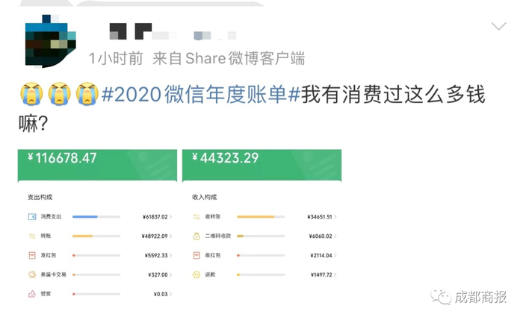Click the 赞赏 thumbs-up icon
Image resolution: width=523 pixels, height=320 pixels.
click(x=32, y=294)
